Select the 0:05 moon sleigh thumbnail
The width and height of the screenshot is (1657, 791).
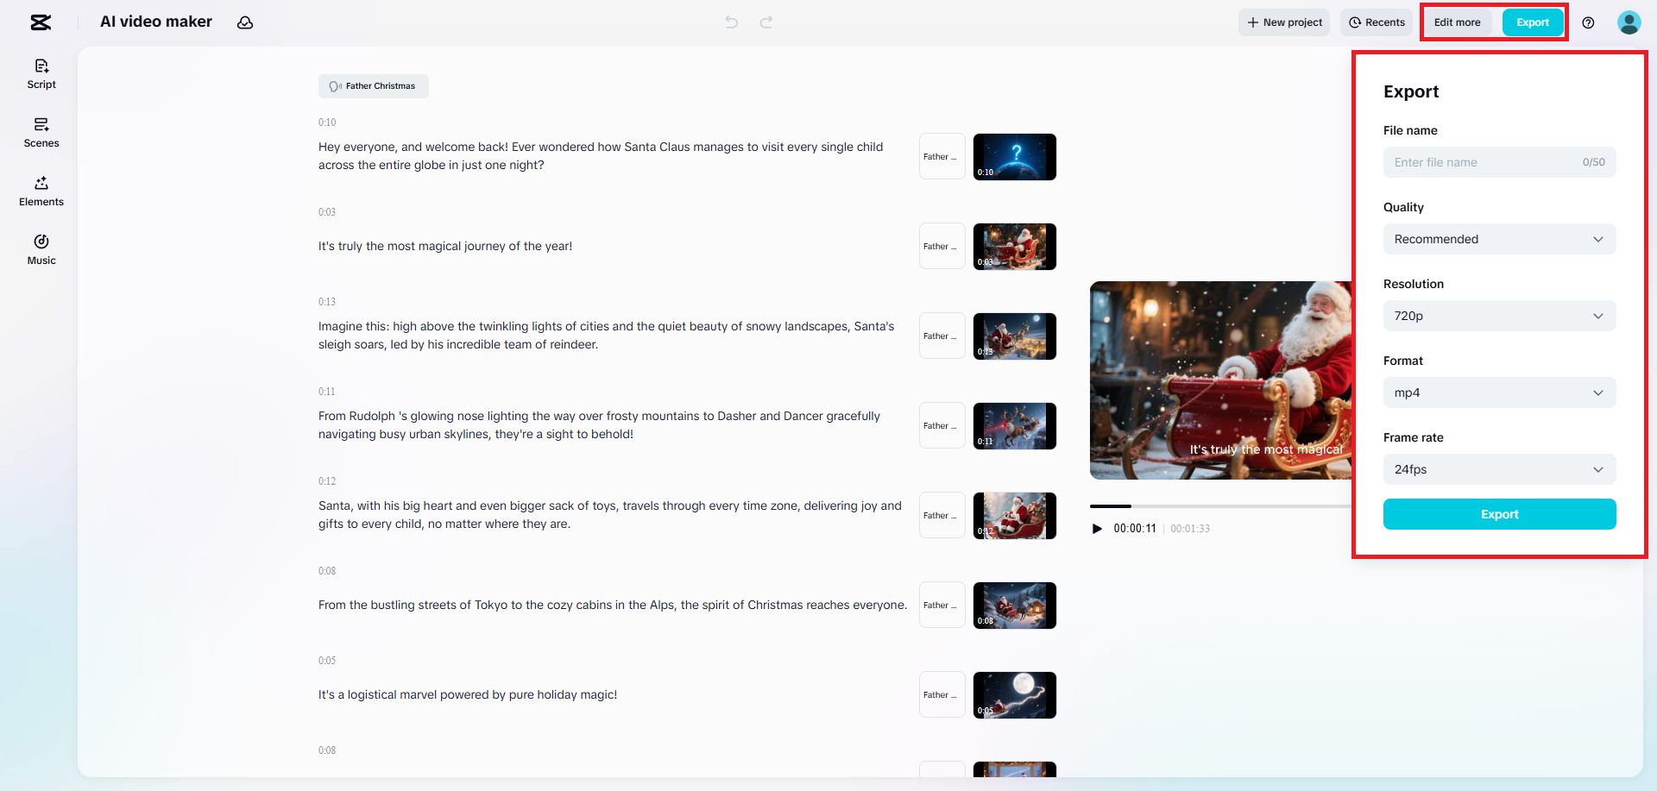coord(1015,695)
